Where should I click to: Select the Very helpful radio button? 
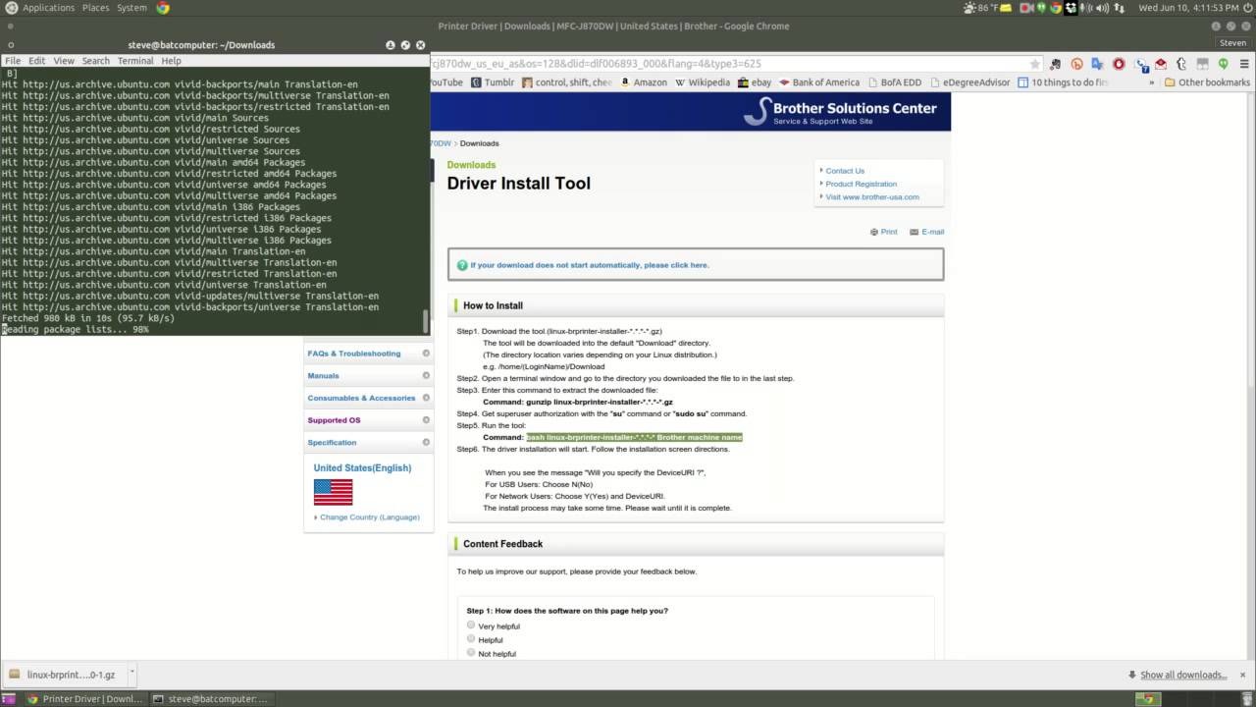pos(471,625)
